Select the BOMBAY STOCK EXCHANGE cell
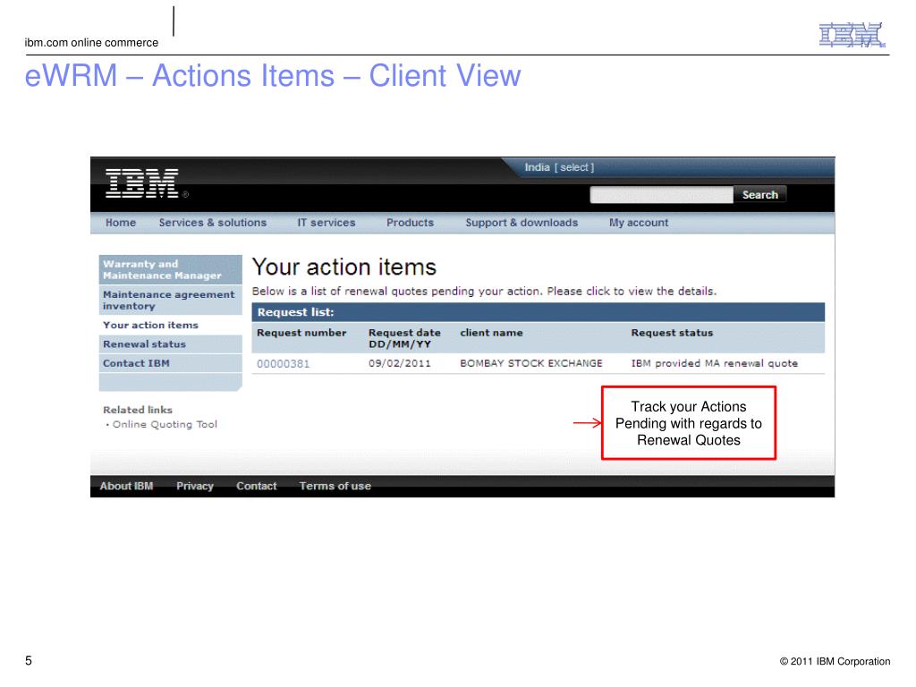This screenshot has width=916, height=687. (531, 363)
